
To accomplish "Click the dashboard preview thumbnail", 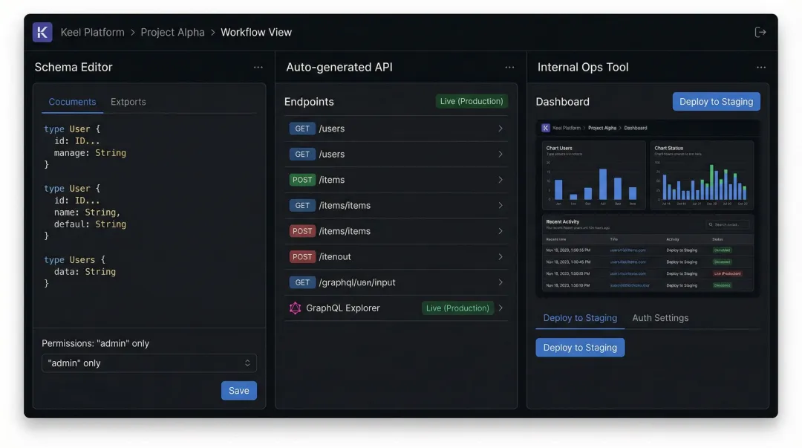I will coord(648,207).
